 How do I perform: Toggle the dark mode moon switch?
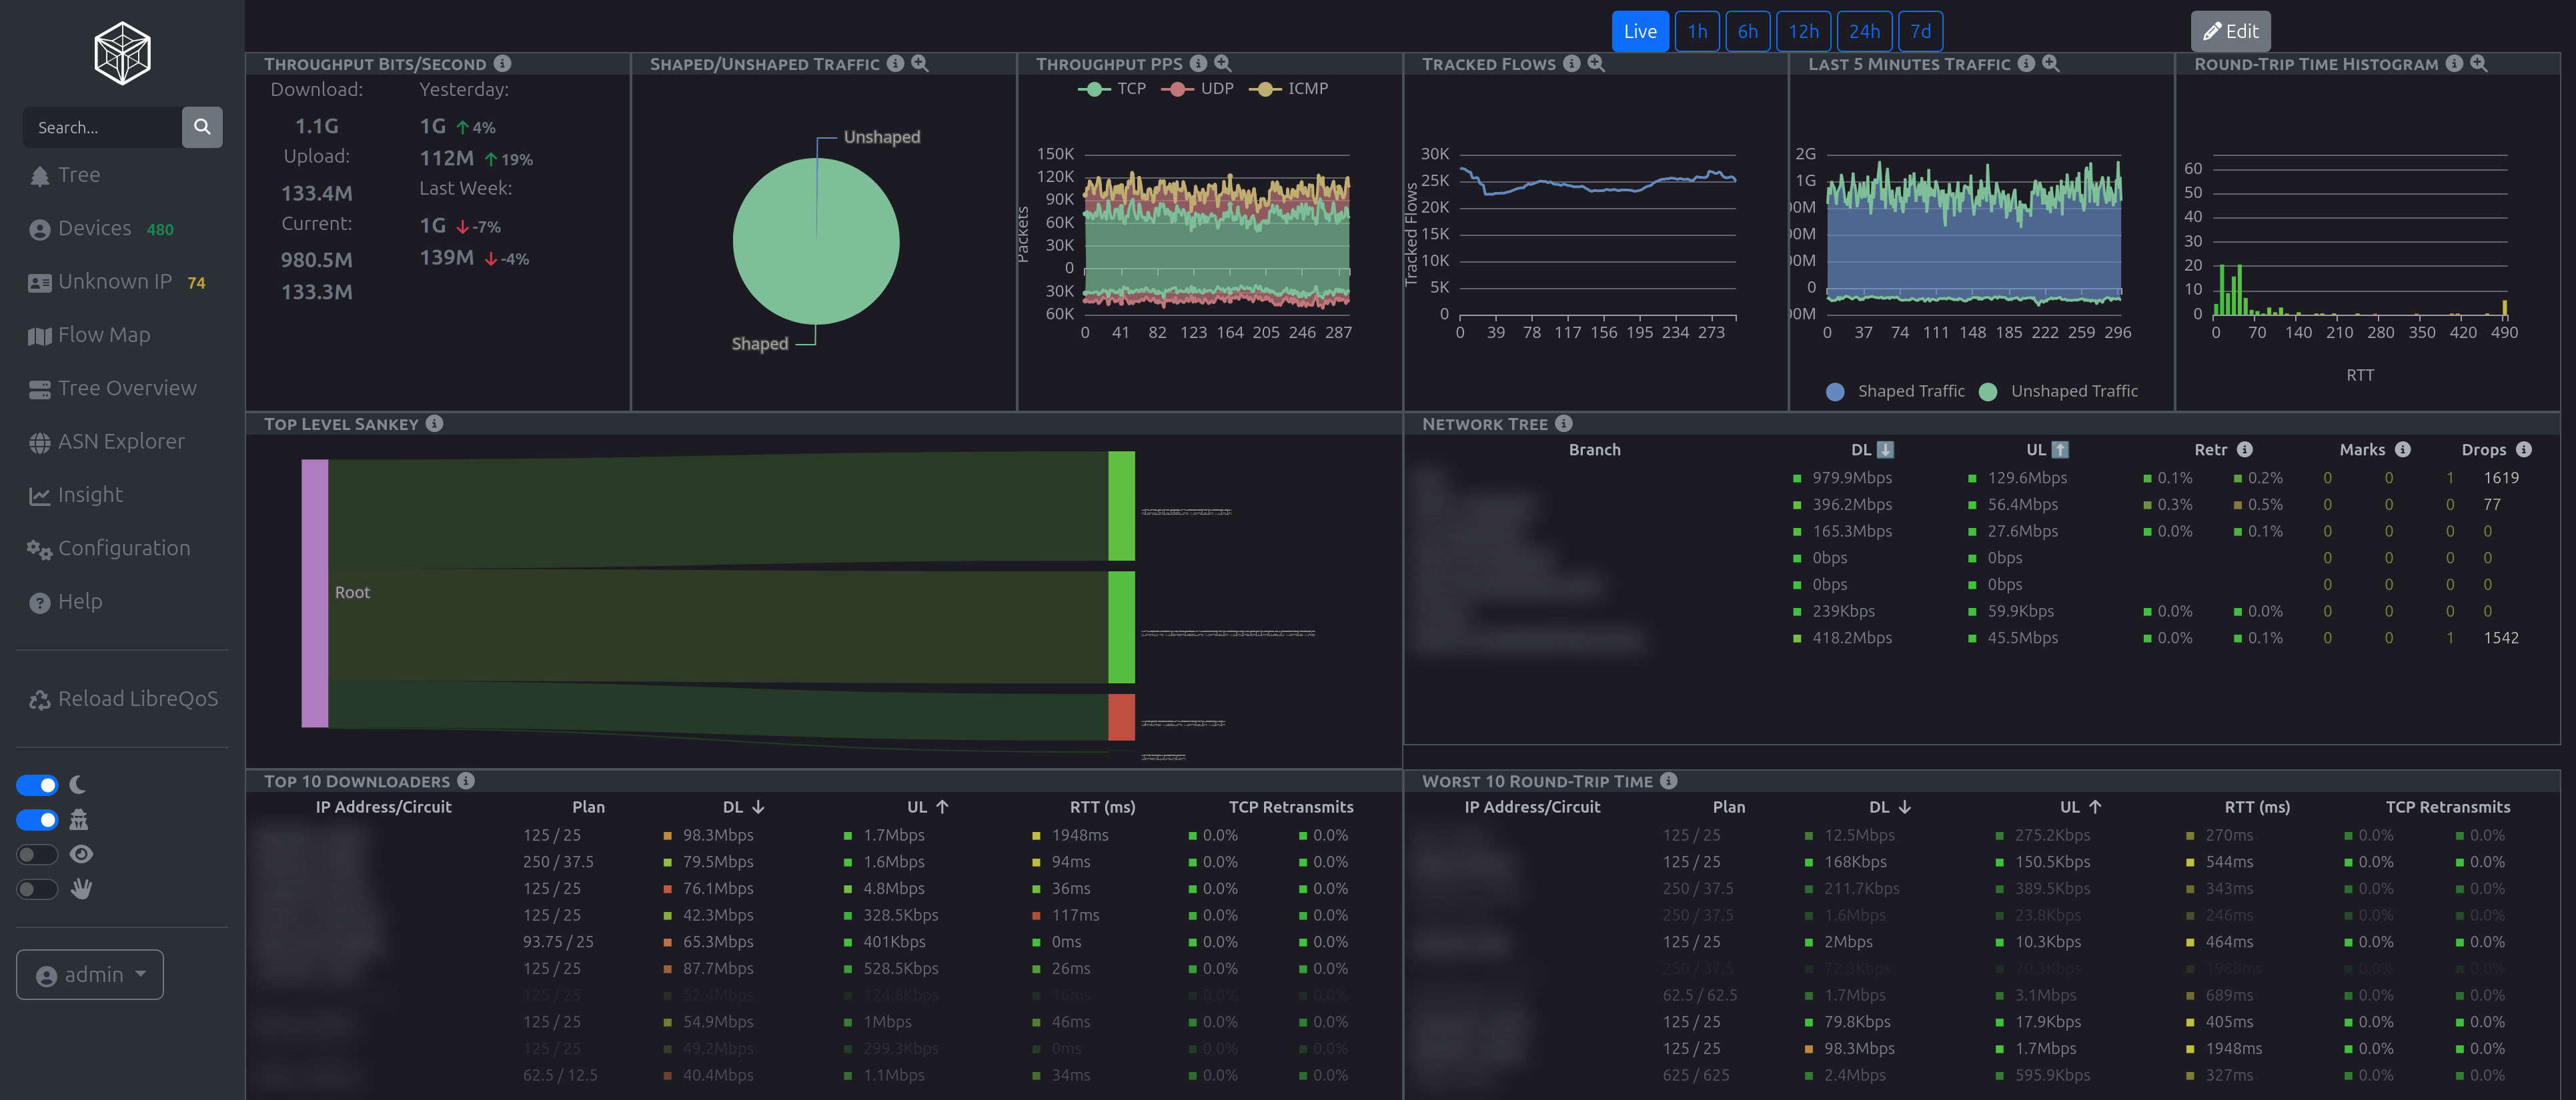pyautogui.click(x=38, y=785)
